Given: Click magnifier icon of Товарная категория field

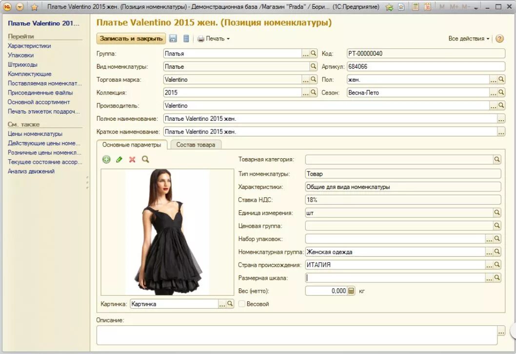Looking at the screenshot, I should click(x=497, y=159).
